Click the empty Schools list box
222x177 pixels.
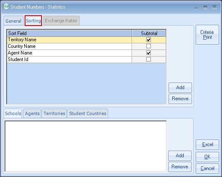click(86, 146)
